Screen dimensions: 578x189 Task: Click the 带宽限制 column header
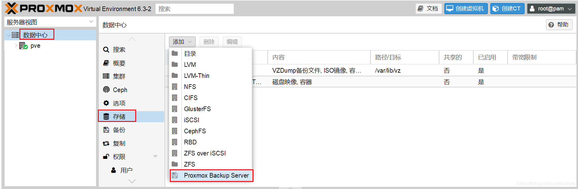tap(542, 57)
